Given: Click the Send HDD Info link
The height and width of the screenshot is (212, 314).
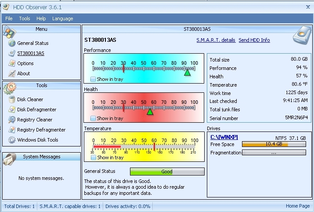Looking at the screenshot, I should click(x=254, y=40).
